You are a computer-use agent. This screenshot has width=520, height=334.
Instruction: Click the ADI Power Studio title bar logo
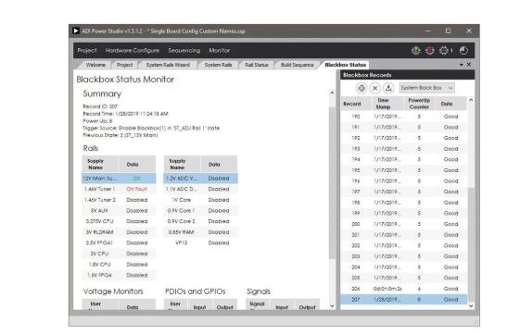point(76,31)
